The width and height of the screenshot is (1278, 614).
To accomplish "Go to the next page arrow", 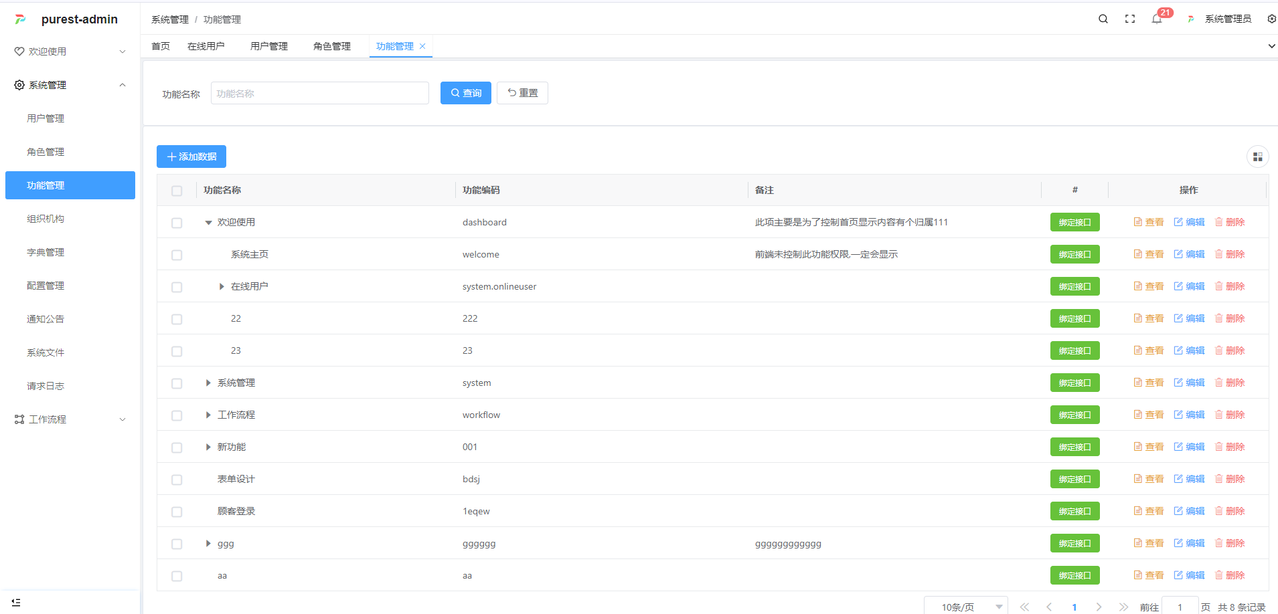I will click(1099, 607).
